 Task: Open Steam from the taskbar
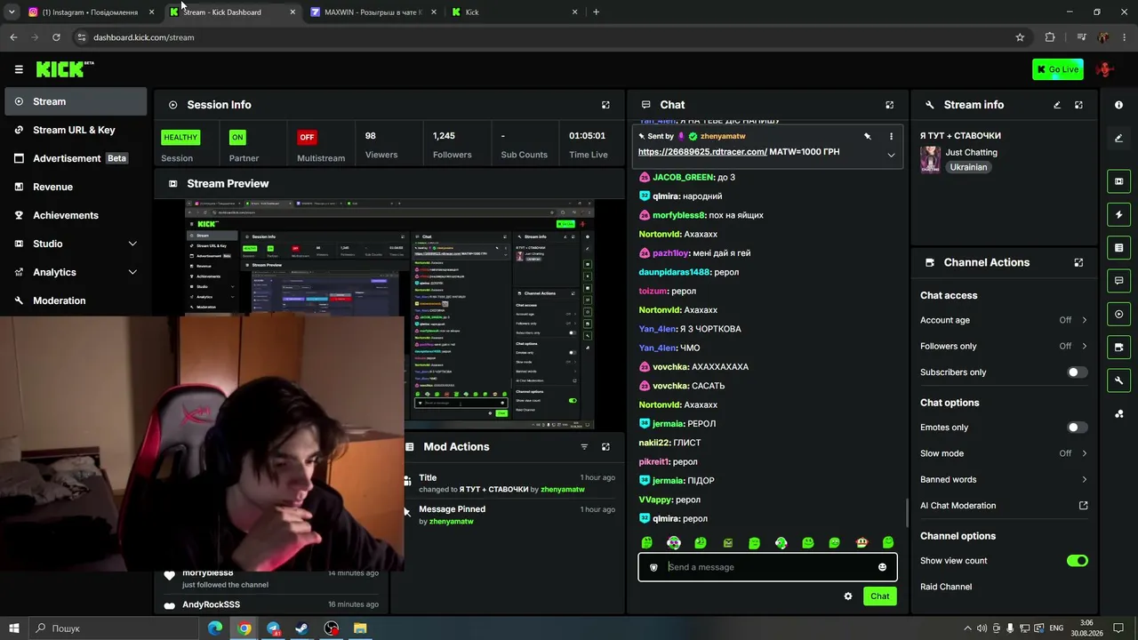[x=302, y=628]
